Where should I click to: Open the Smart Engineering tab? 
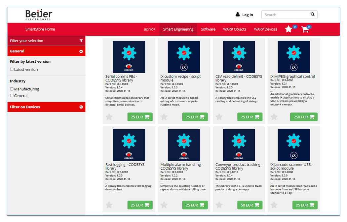click(178, 29)
